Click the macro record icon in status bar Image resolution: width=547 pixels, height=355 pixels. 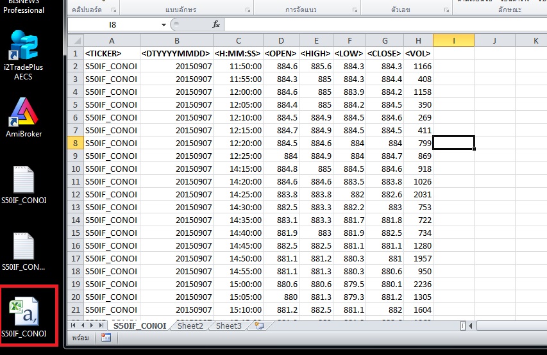106,338
